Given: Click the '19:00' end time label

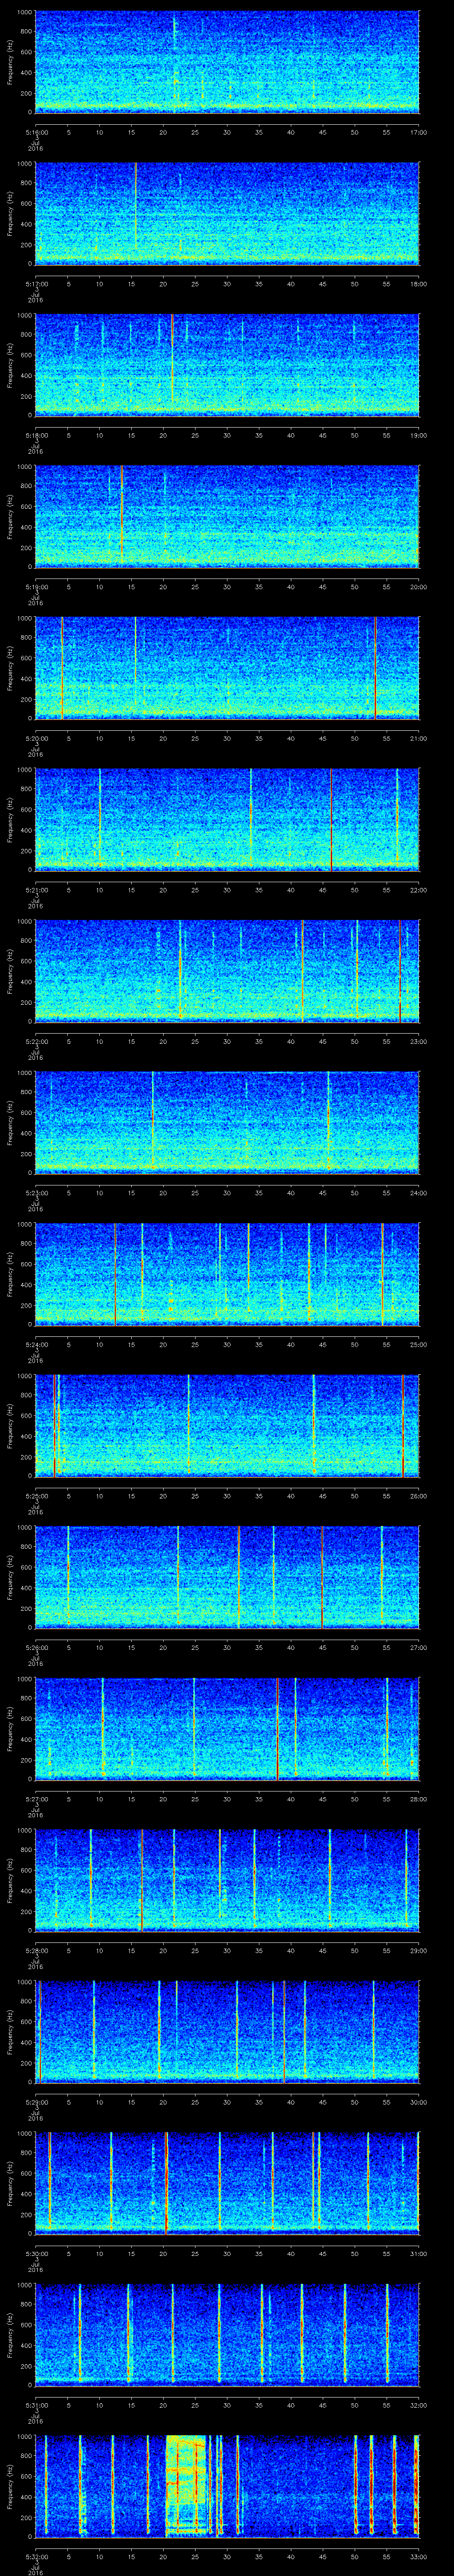Looking at the screenshot, I should 419,435.
